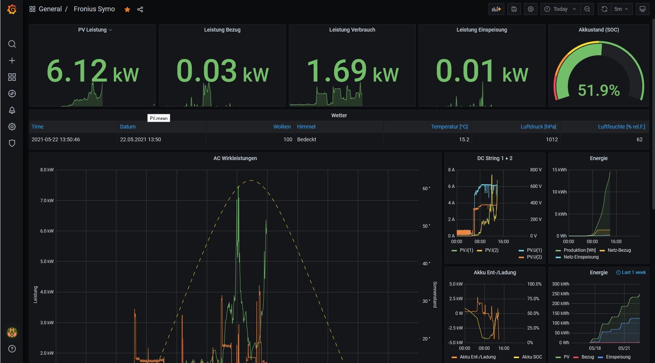
Task: Unstar the Fronius Symo dashboard
Action: click(127, 9)
